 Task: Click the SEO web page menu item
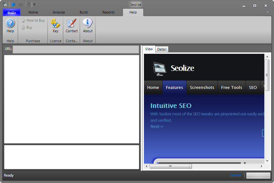[253, 87]
